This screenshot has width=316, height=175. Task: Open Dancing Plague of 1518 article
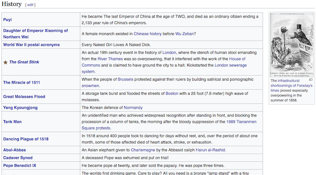[x=26, y=139]
